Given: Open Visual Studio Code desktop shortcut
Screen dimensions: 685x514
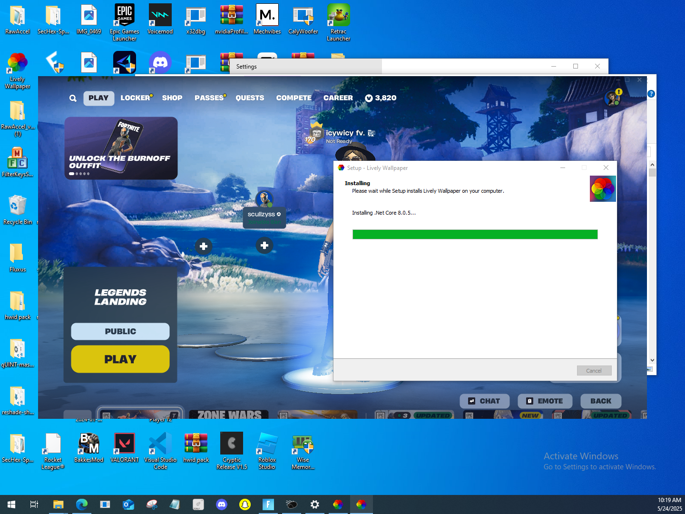Looking at the screenshot, I should coord(160,451).
